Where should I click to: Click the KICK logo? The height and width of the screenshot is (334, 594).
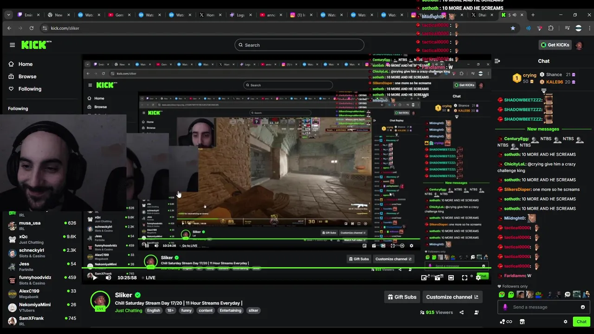(37, 45)
